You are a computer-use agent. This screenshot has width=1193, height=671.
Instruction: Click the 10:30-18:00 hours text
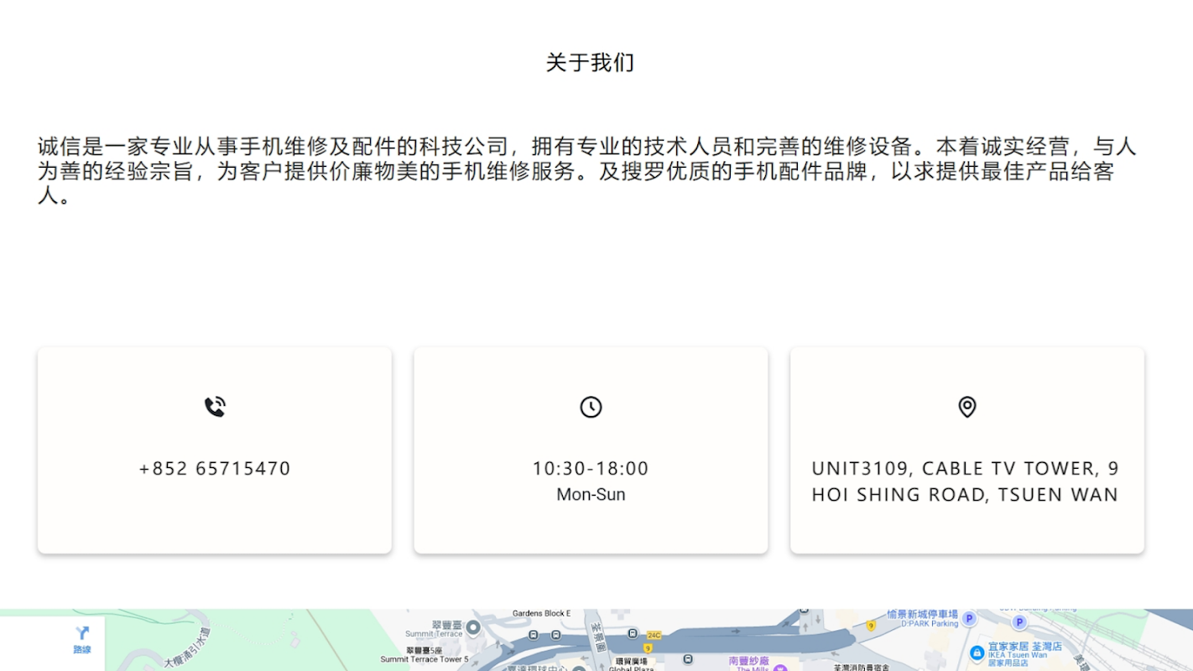(591, 468)
